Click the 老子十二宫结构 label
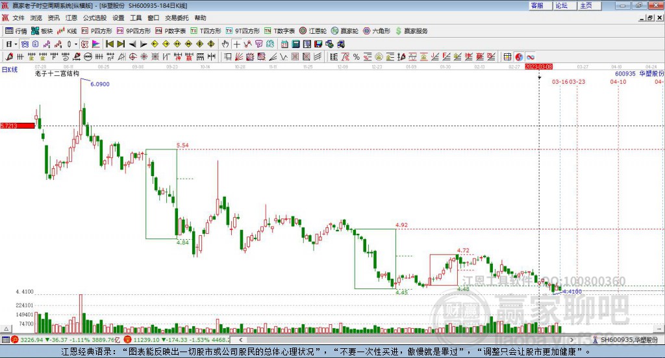The image size is (665, 358). 57,73
